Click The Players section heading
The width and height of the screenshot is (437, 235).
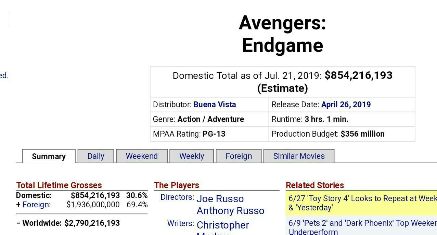(x=177, y=185)
